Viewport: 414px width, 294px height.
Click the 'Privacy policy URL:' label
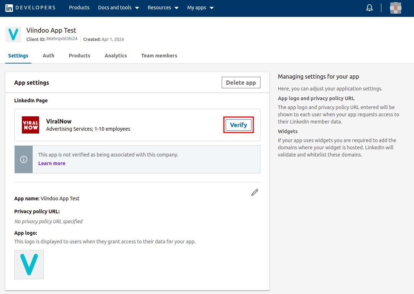click(37, 211)
